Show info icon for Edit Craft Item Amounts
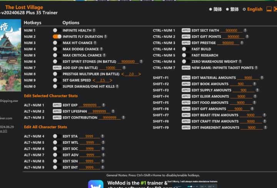This screenshot has height=188, width=277. pos(265,121)
